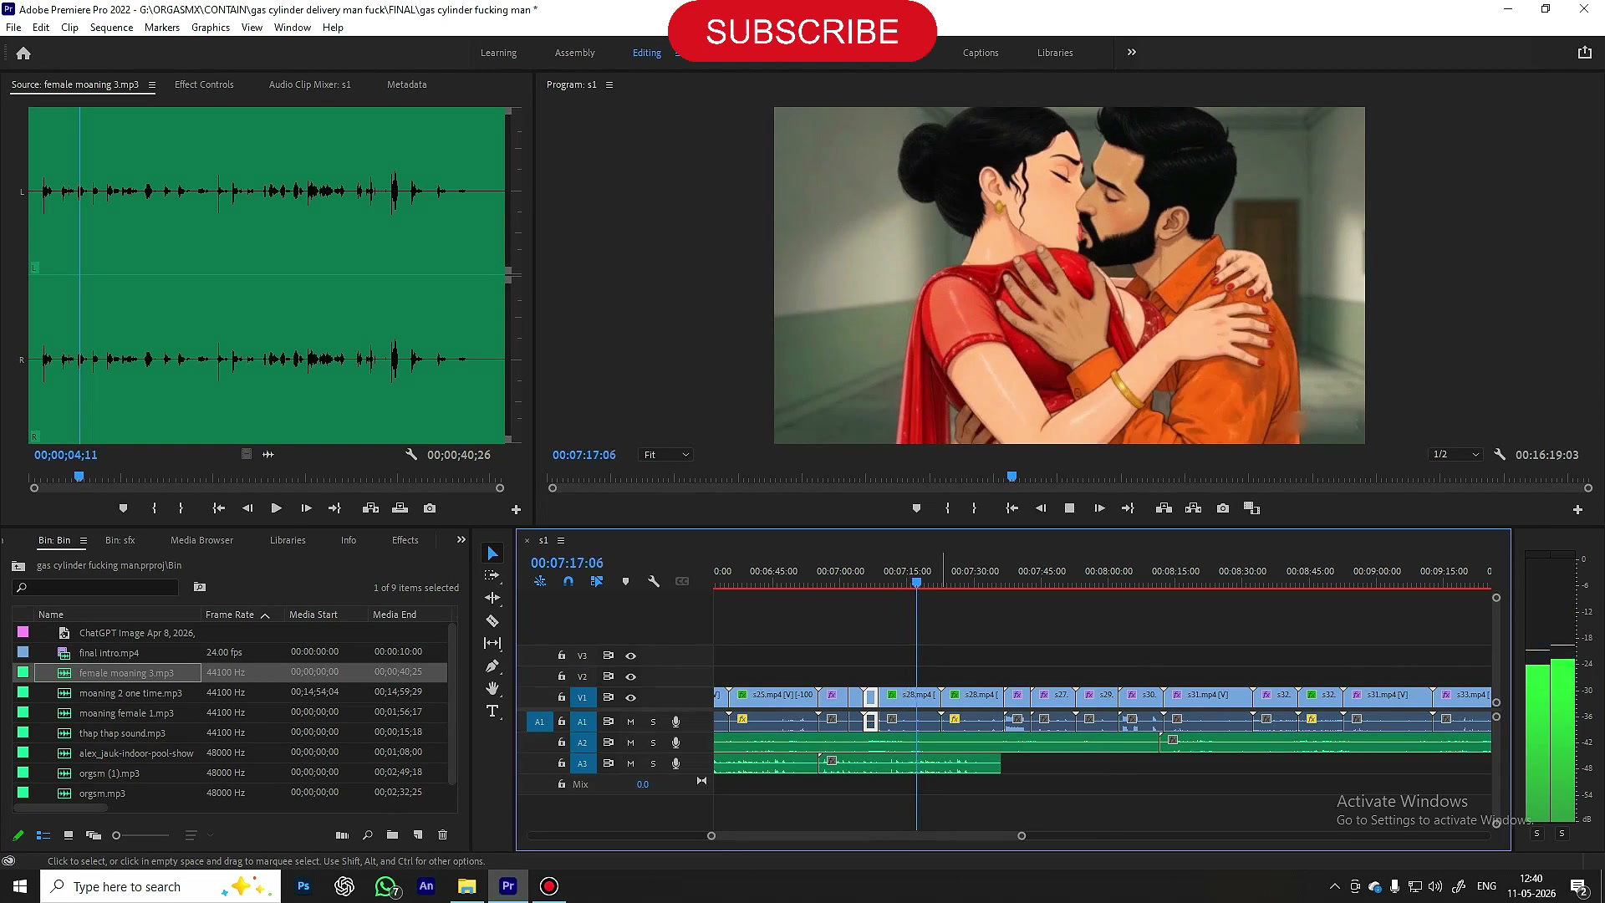Mute audio track A1
This screenshot has width=1605, height=903.
tap(630, 722)
